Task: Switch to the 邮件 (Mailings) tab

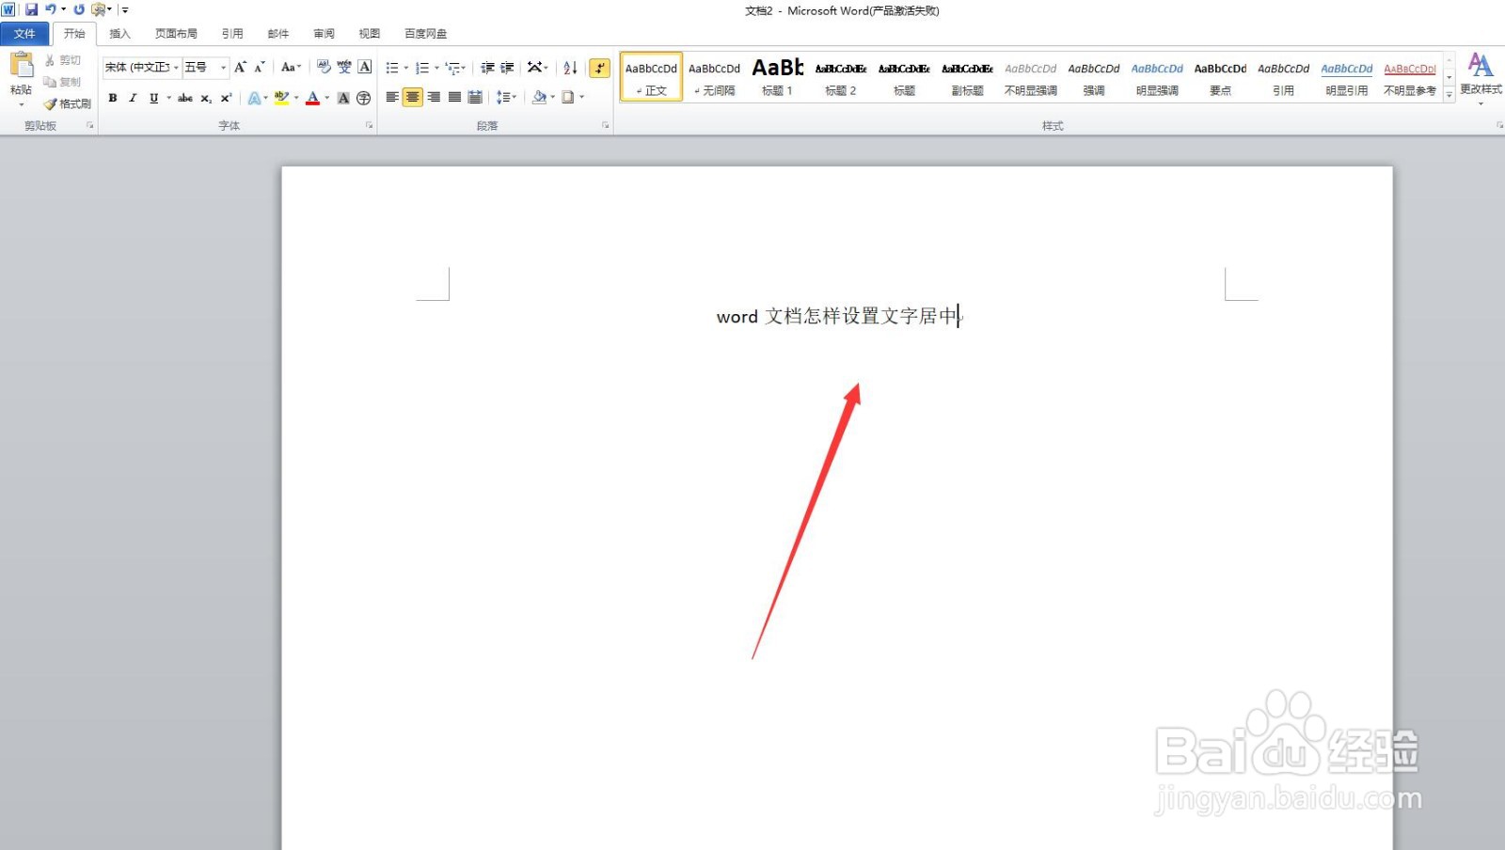Action: click(x=278, y=34)
